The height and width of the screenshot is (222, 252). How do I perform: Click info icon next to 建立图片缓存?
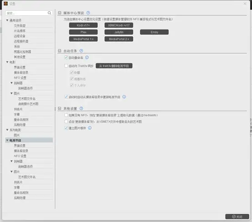(x=90, y=128)
